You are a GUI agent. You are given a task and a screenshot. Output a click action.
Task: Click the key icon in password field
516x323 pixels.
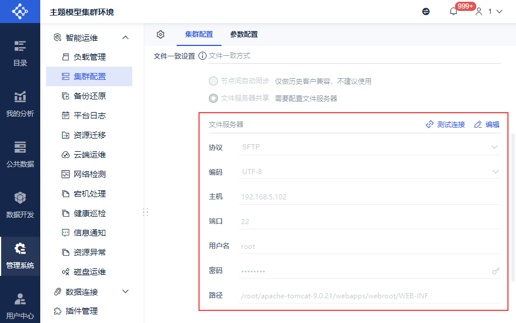pyautogui.click(x=496, y=271)
